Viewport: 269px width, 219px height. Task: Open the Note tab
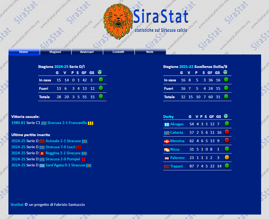click(x=150, y=52)
